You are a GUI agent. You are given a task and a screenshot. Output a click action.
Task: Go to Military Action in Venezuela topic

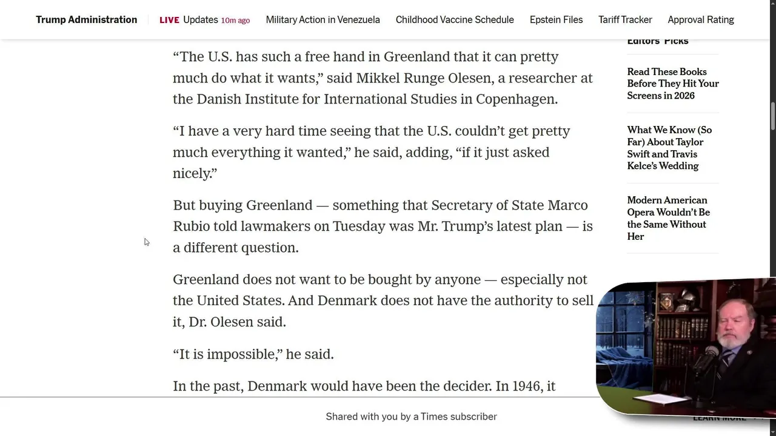(323, 20)
